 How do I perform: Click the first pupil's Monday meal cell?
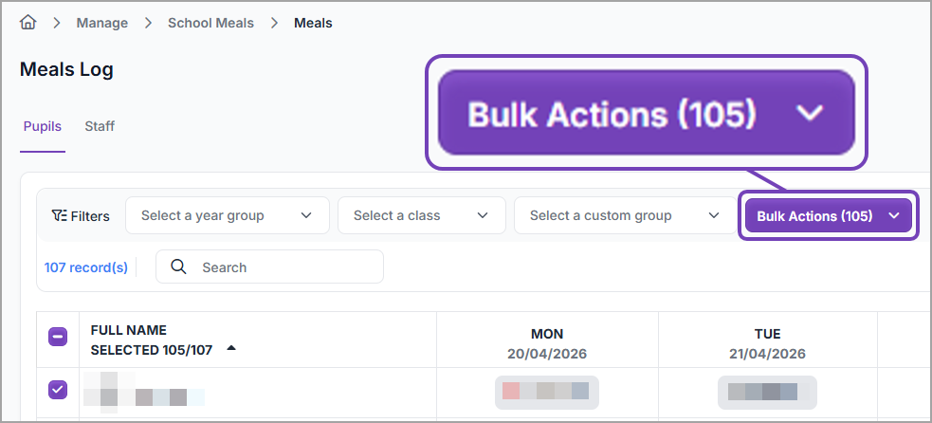(x=546, y=391)
